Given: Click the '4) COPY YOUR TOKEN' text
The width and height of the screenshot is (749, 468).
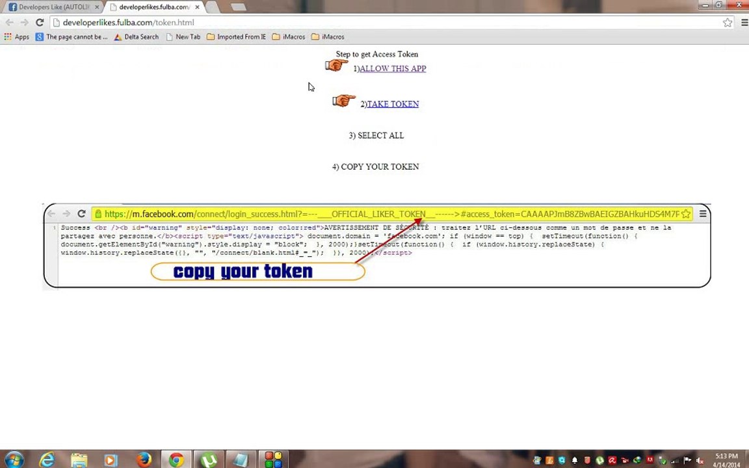Looking at the screenshot, I should pyautogui.click(x=375, y=166).
